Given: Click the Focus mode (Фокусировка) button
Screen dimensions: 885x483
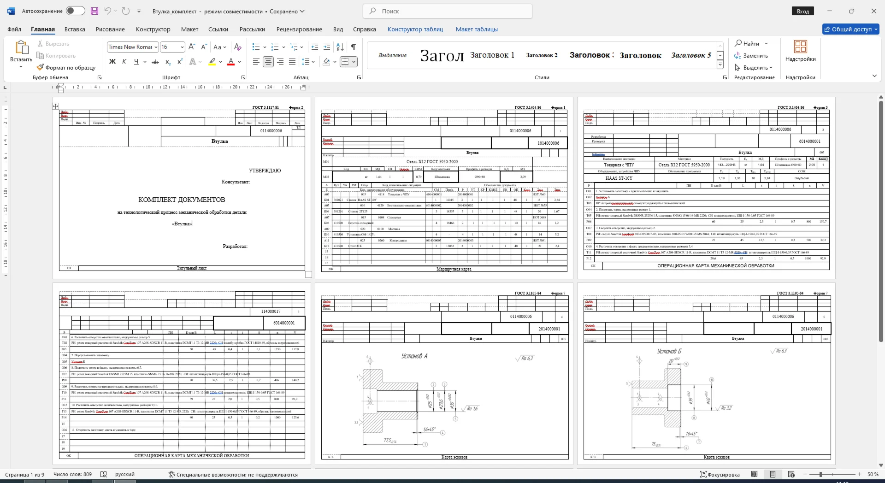Looking at the screenshot, I should tap(720, 474).
